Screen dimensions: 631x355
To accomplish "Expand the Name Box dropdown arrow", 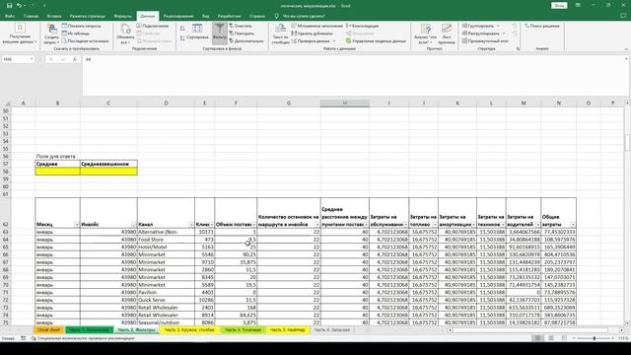I will tap(32, 59).
